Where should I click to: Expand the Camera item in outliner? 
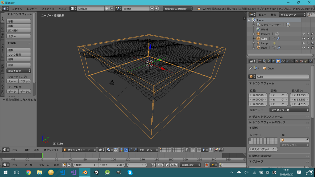click(253, 34)
